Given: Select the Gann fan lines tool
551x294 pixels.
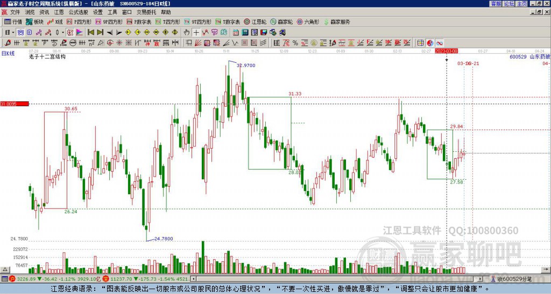Looking at the screenshot, I should click(198, 43).
